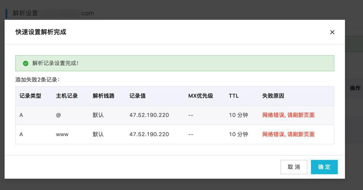Image resolution: width=363 pixels, height=190 pixels.
Task: Click the MX优先级 column header
Action: point(200,96)
